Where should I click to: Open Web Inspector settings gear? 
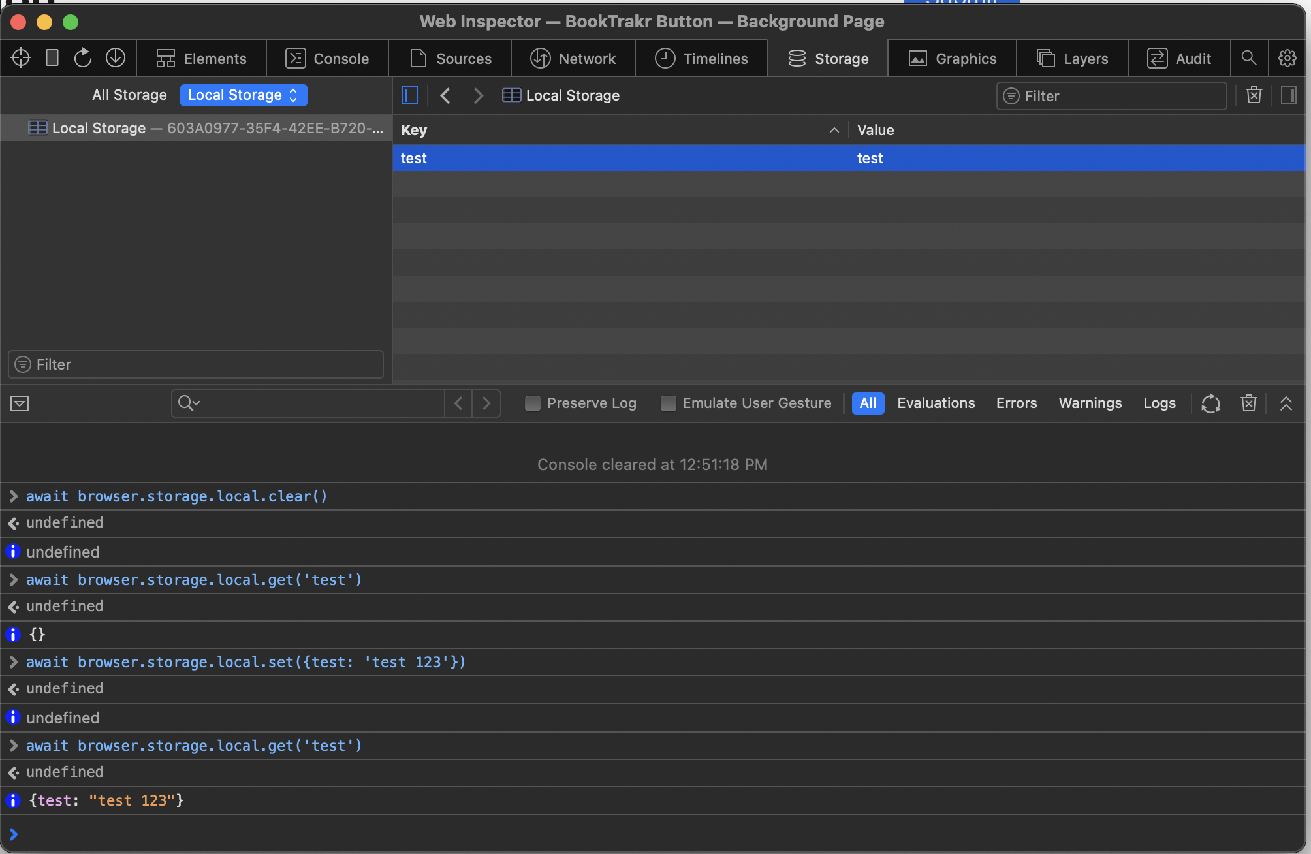(x=1287, y=58)
